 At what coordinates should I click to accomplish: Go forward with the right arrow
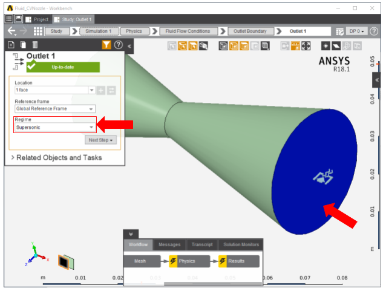pyautogui.click(x=24, y=31)
